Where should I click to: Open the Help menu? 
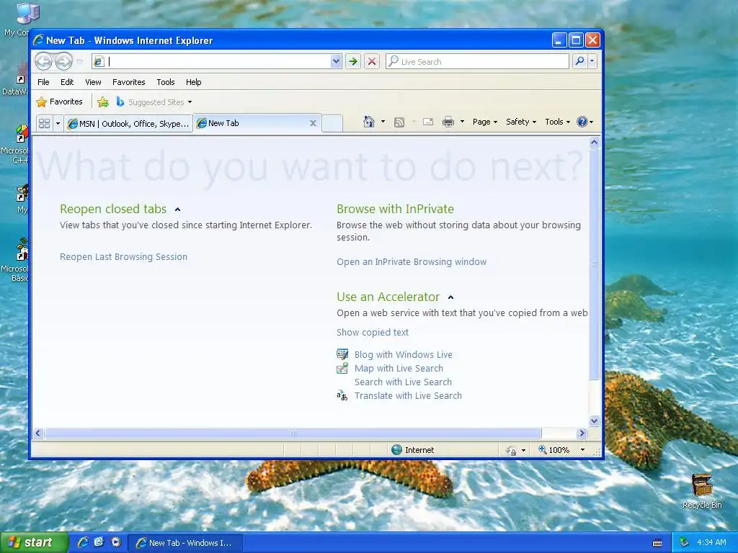[x=193, y=82]
